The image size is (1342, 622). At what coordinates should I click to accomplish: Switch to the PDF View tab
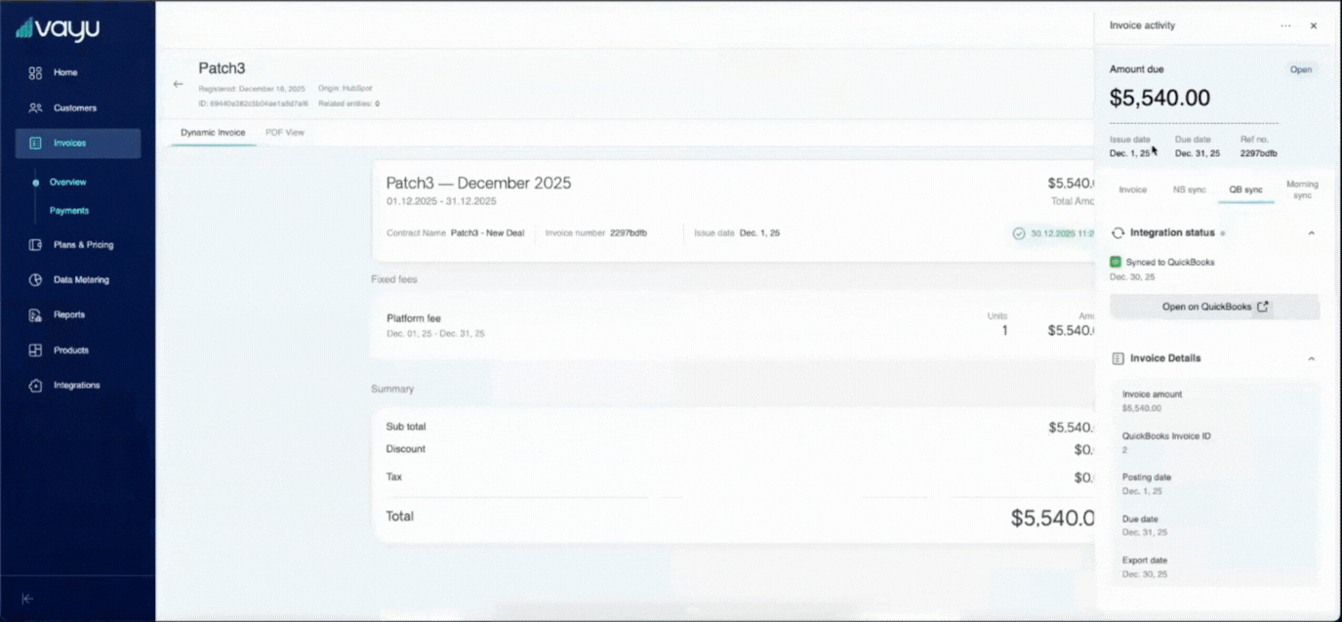tap(285, 132)
